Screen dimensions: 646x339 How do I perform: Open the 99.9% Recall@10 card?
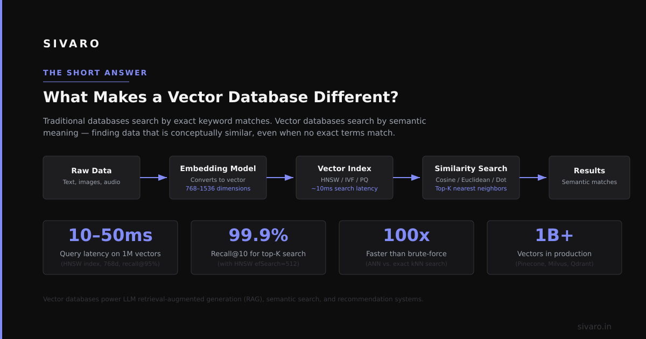pyautogui.click(x=258, y=248)
